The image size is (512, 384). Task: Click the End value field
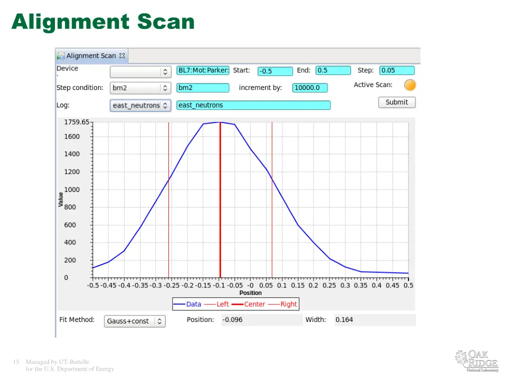[333, 70]
